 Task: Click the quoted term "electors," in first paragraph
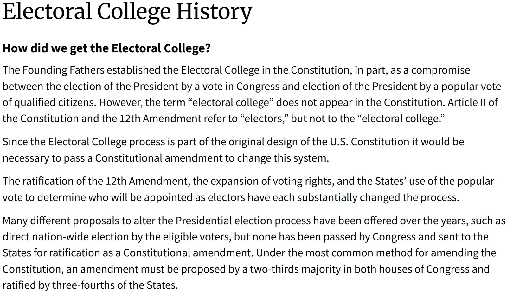[x=264, y=119]
